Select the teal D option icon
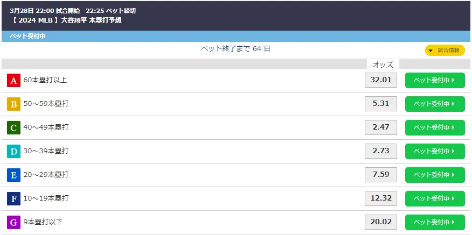472x235 pixels. click(x=13, y=152)
